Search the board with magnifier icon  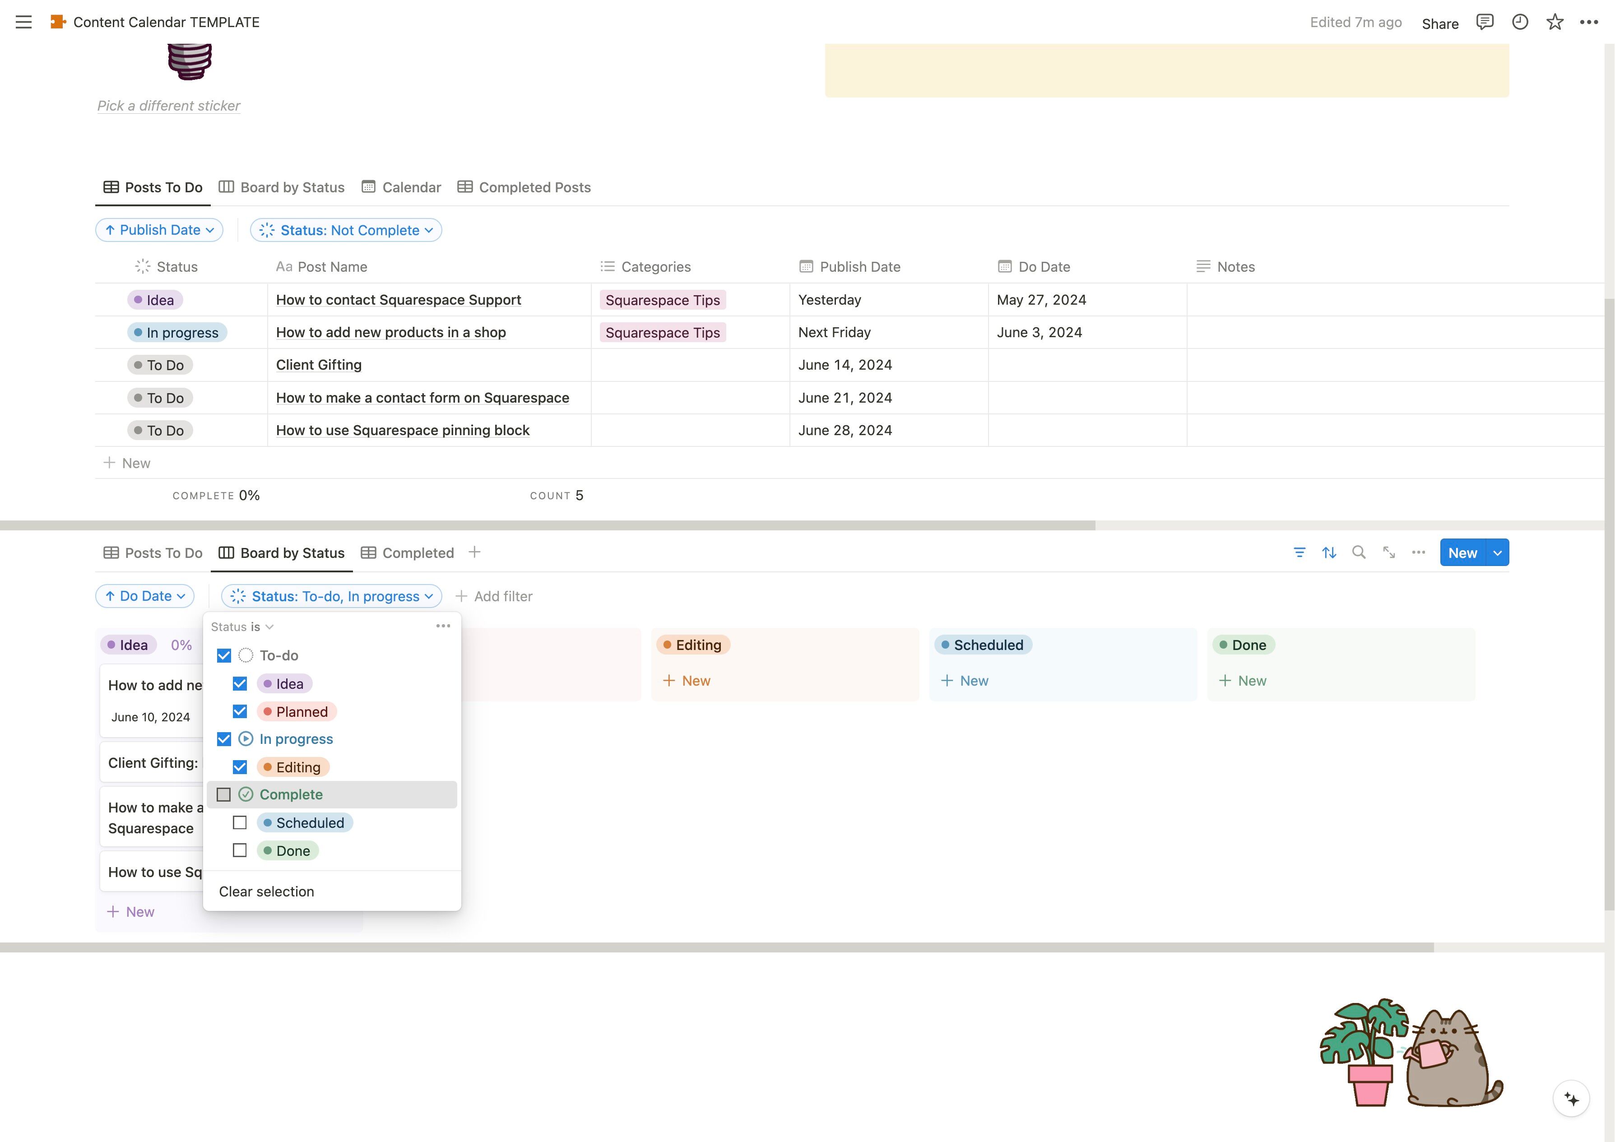1359,553
